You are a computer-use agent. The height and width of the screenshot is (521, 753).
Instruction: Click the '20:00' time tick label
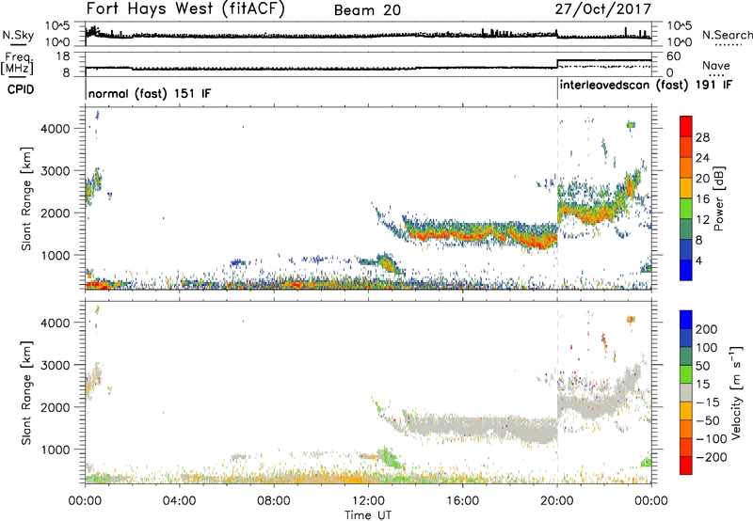point(557,501)
